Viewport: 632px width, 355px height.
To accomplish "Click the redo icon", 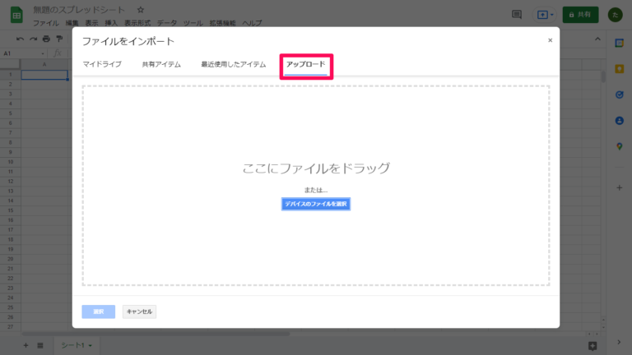I will pos(34,39).
